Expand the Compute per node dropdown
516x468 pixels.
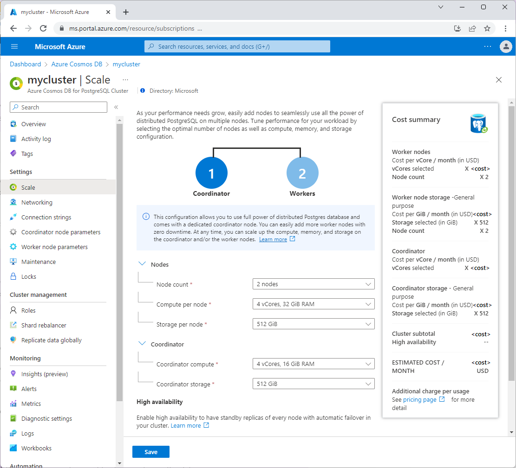pyautogui.click(x=313, y=304)
